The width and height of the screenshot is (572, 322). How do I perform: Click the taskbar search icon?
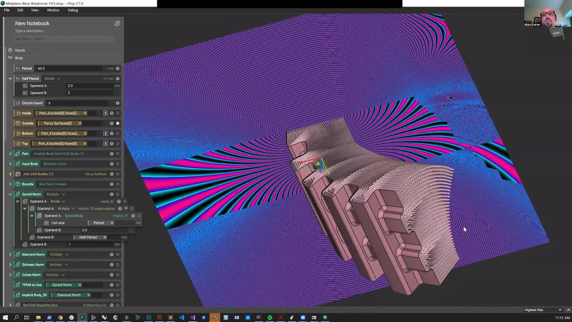(x=16, y=318)
